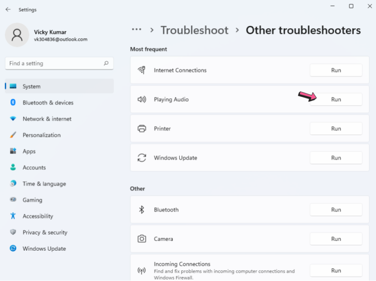Click the back arrow icon in Settings
The image size is (376, 281).
click(8, 9)
